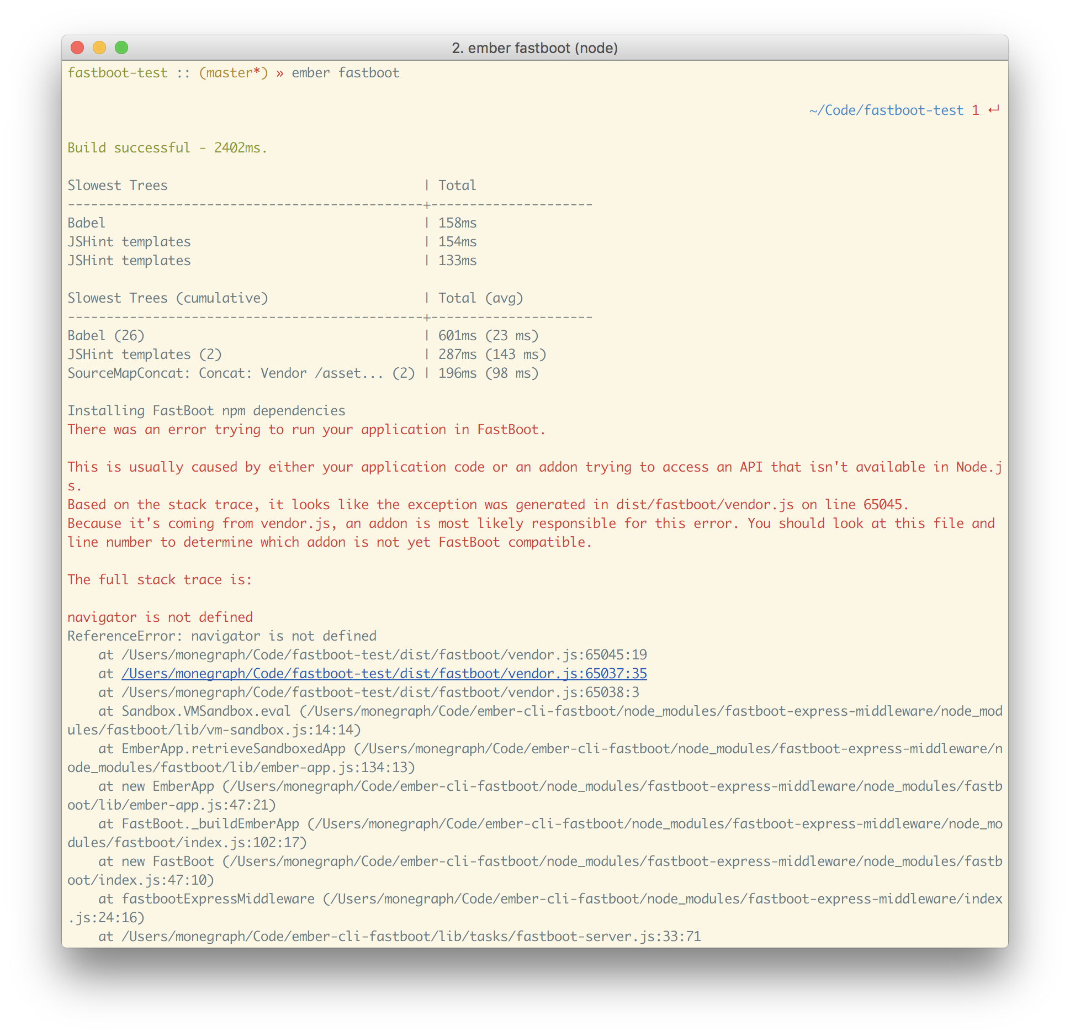Image resolution: width=1070 pixels, height=1036 pixels.
Task: Click the first 'Total' column header
Action: click(x=457, y=186)
